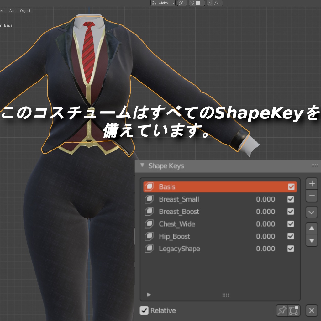Click the Hip_Boost shape key icon

click(149, 236)
